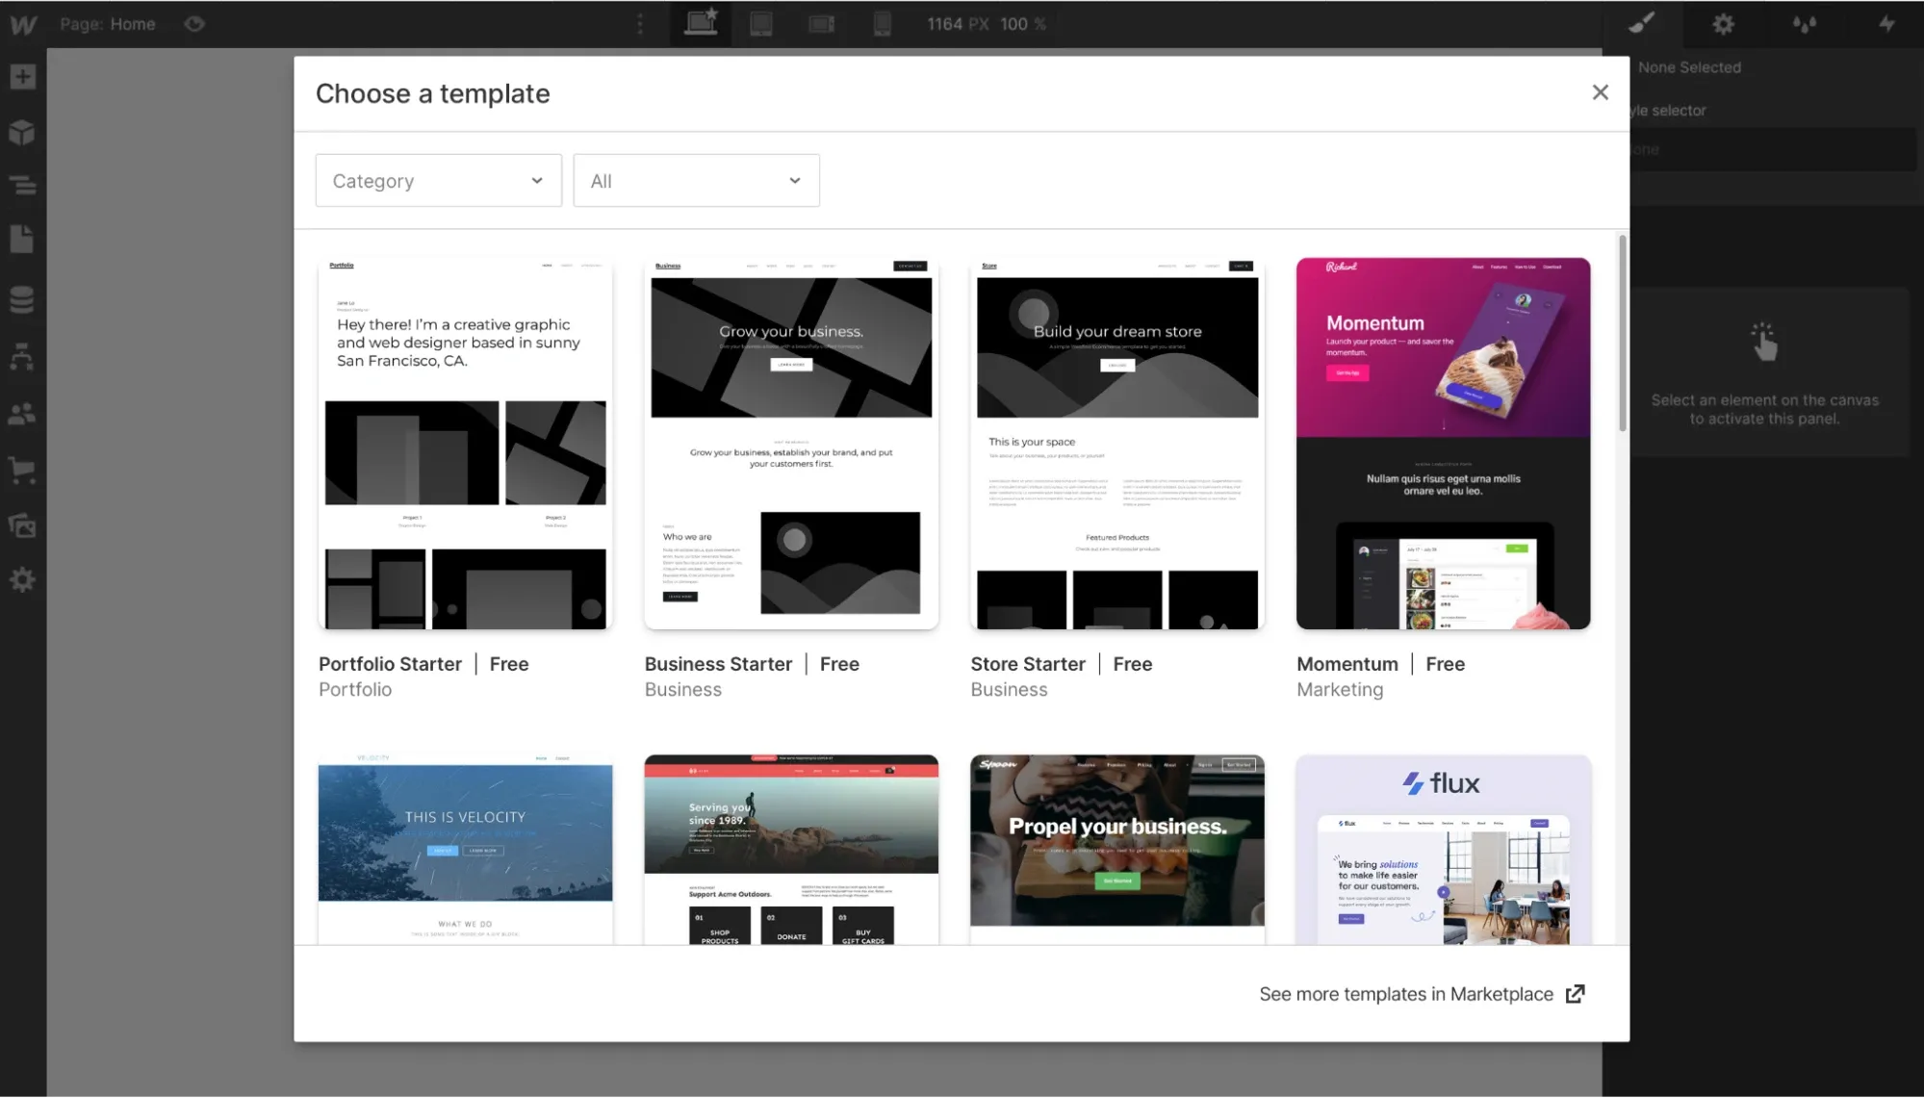The width and height of the screenshot is (1924, 1098).
Task: Open the Ecommerce cart panel
Action: 22,471
